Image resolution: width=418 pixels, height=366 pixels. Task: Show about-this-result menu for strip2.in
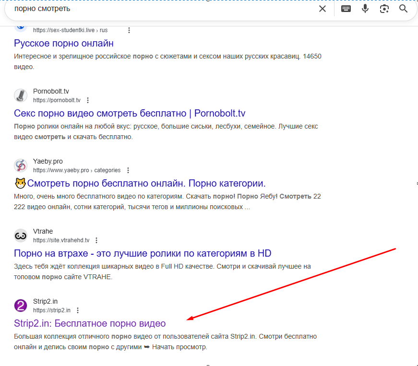(x=78, y=310)
